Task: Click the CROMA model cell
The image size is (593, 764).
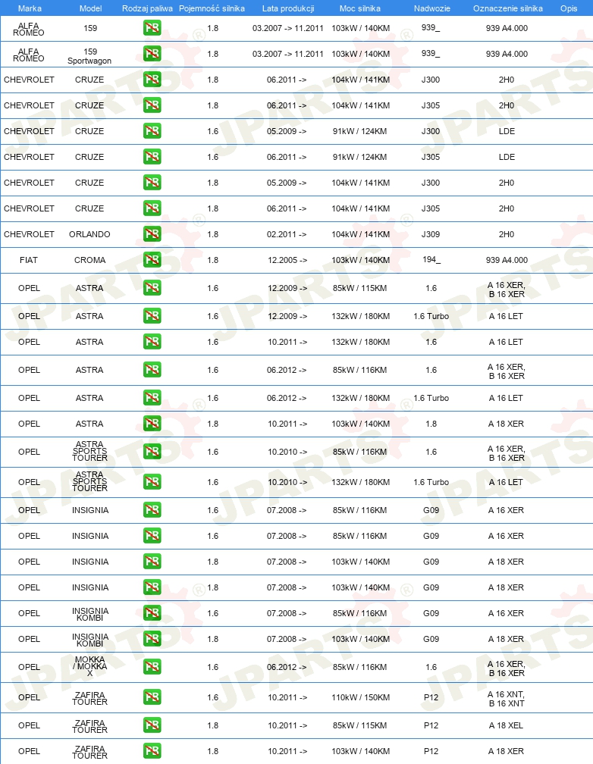Action: (x=89, y=260)
